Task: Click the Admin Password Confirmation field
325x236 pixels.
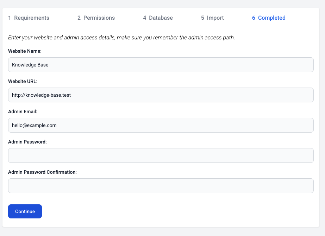Action: click(161, 186)
